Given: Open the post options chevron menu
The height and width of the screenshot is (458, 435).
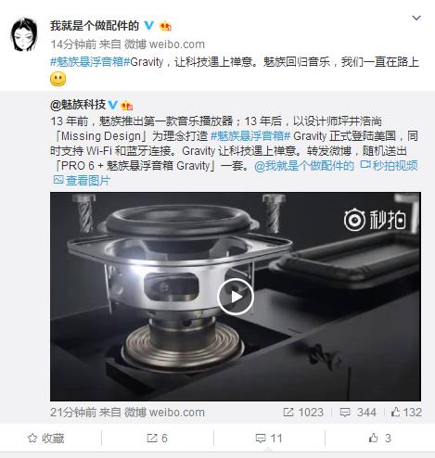Looking at the screenshot, I should pyautogui.click(x=416, y=19).
